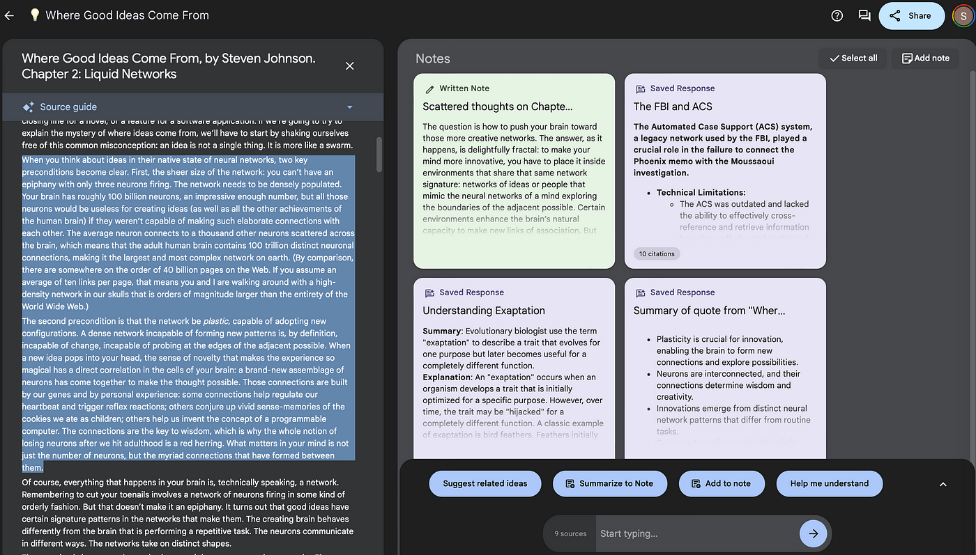Click Select all notes button

coord(853,58)
